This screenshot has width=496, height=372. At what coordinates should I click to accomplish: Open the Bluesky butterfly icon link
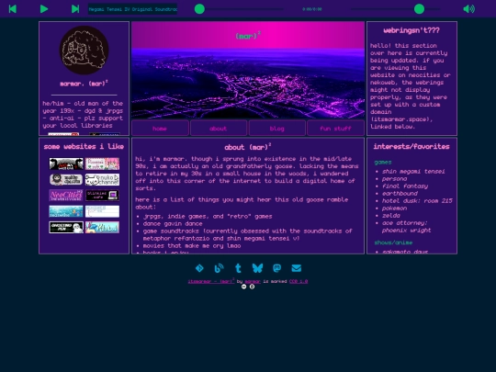click(x=257, y=268)
